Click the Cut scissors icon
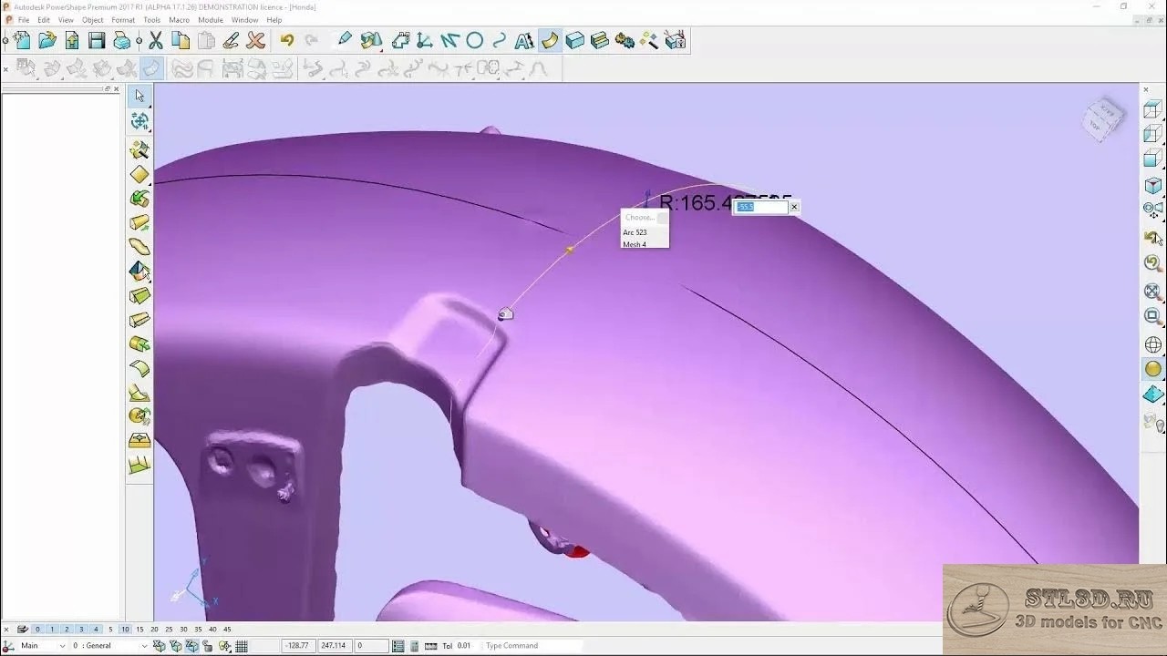Viewport: 1167px width, 656px height. point(156,40)
